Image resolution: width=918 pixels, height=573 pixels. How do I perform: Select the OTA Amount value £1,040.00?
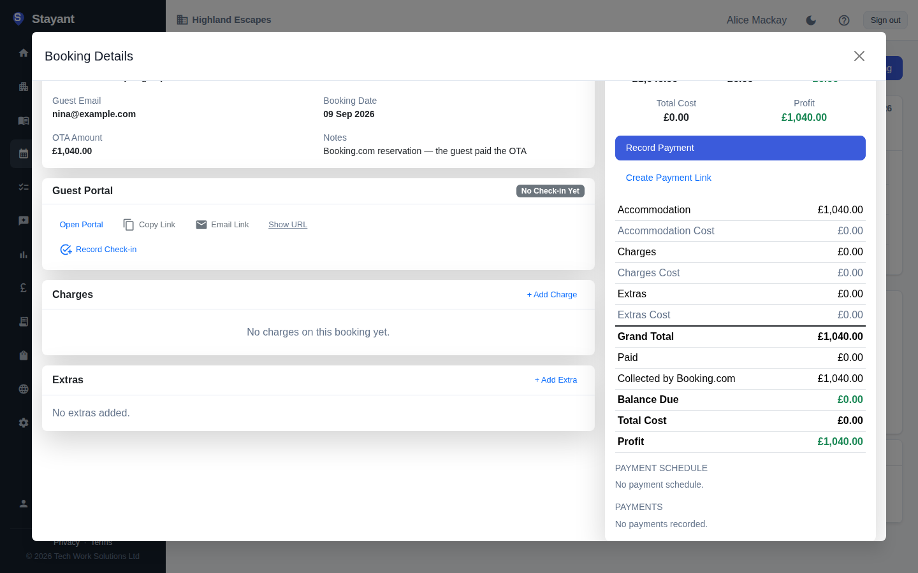pos(72,151)
